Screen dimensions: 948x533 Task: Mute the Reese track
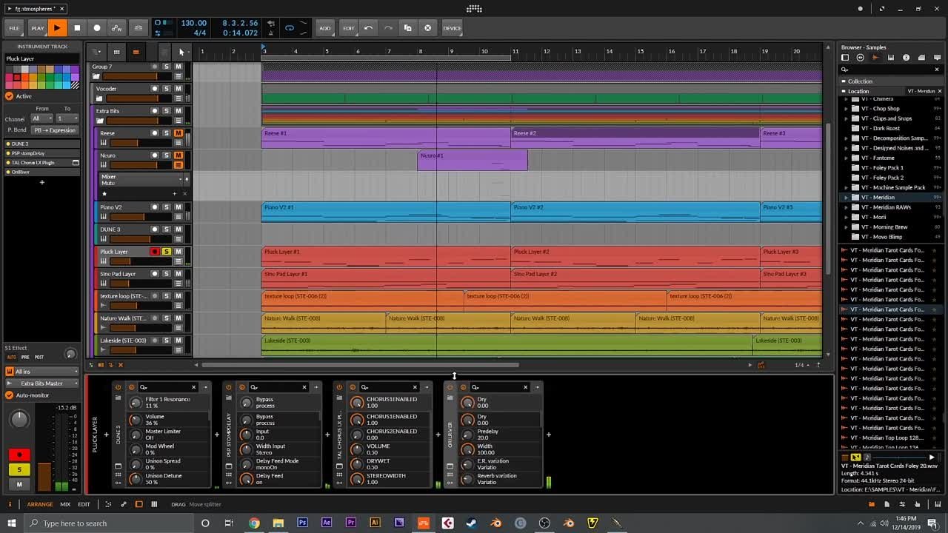pyautogui.click(x=178, y=133)
